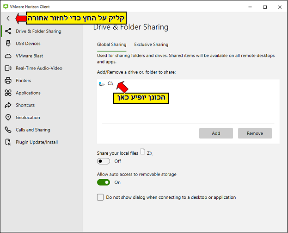288x233 pixels.
Task: Click the Calls and Sharing phone icon
Action: point(8,130)
